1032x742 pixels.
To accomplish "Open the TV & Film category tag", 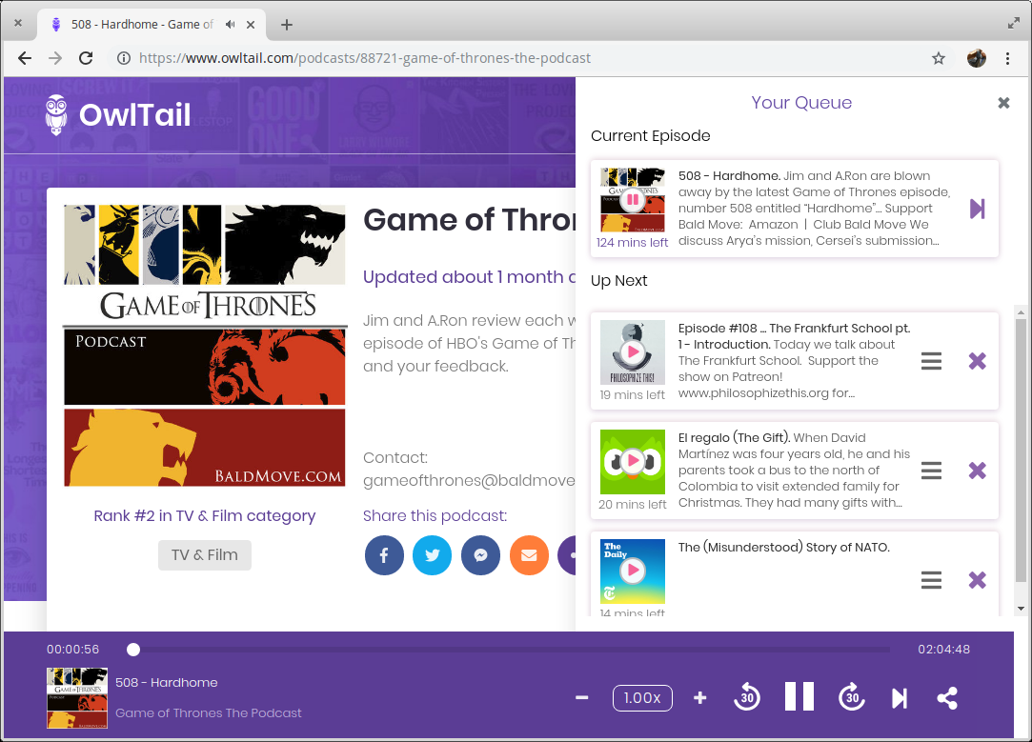I will click(205, 555).
